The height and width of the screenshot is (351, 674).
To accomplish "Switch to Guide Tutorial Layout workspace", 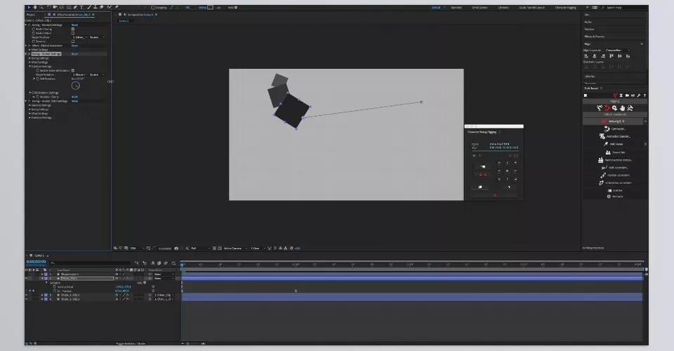I will coord(531,7).
